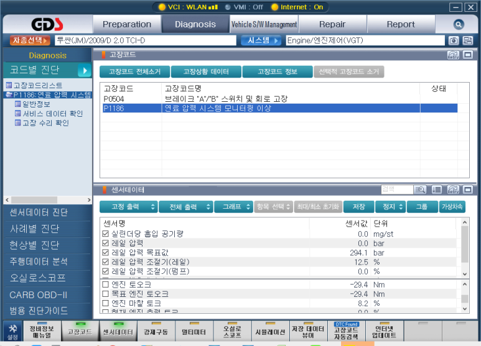This screenshot has width=481, height=346.
Task: Open 센서데이터 진단 menu
Action: point(47,212)
